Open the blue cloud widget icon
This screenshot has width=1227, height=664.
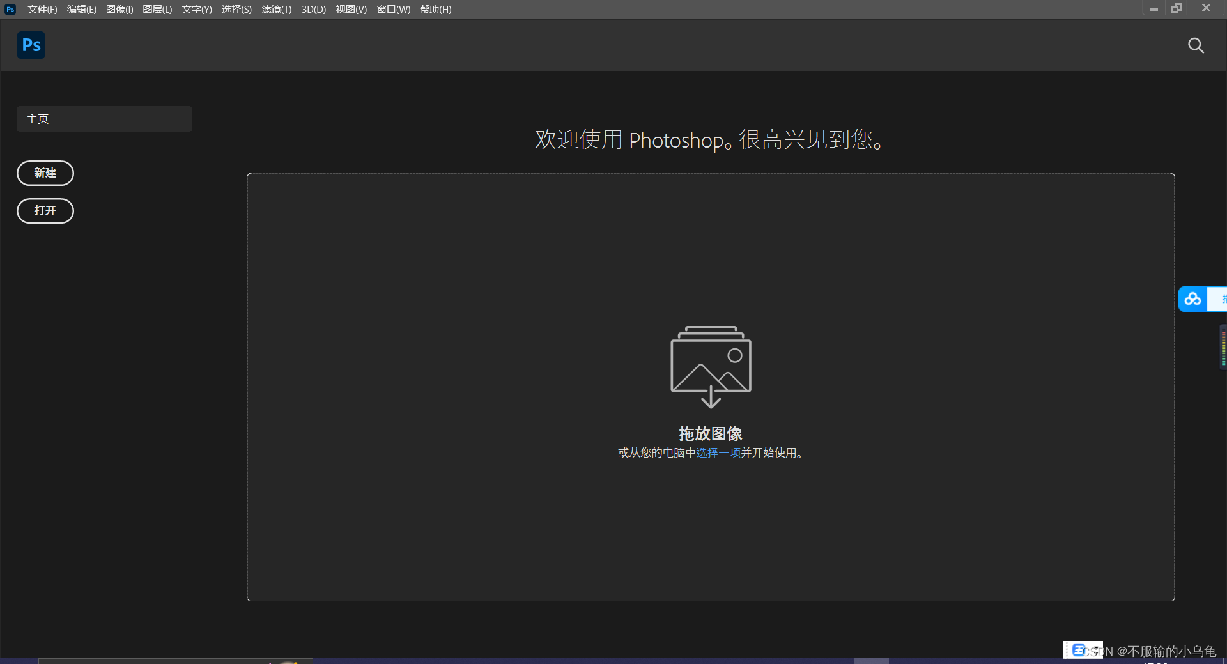pos(1192,299)
